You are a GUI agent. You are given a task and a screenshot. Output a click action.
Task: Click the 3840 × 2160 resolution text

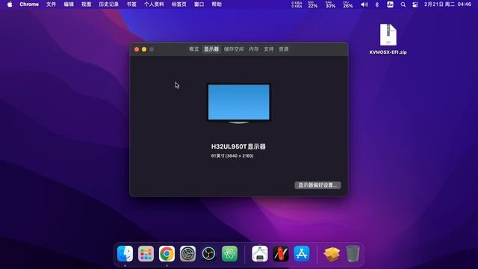coord(239,156)
